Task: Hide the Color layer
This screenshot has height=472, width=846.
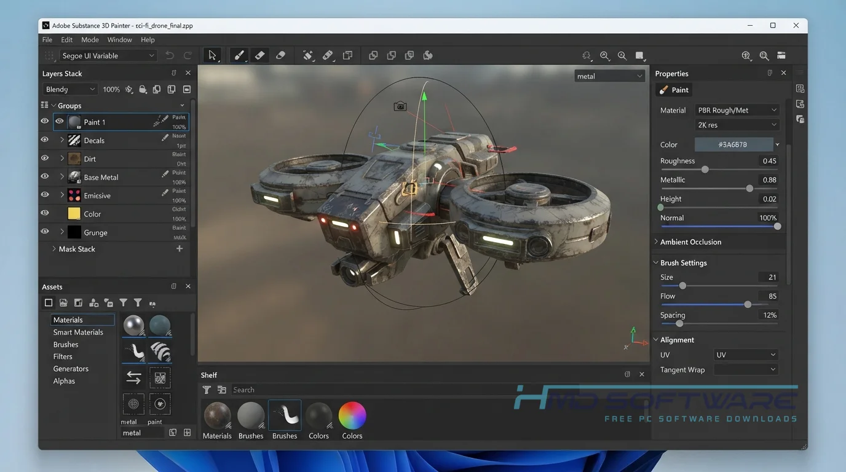Action: point(45,213)
